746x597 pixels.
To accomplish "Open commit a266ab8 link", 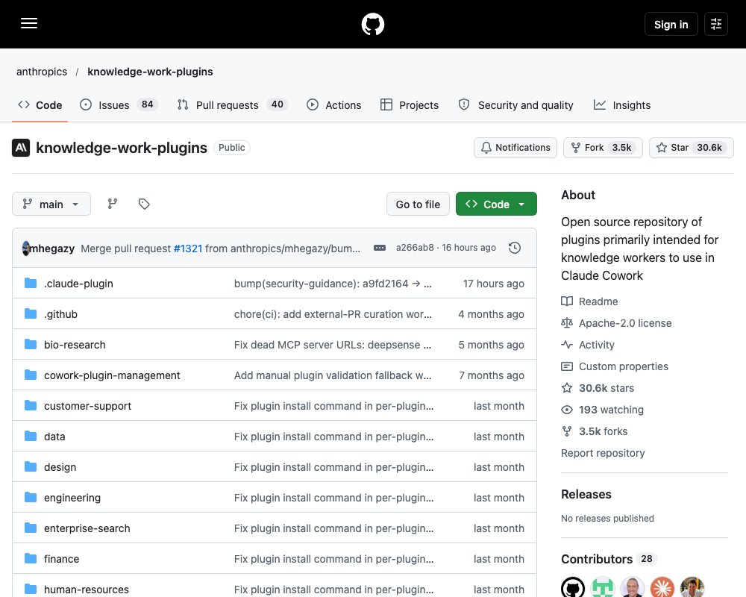I will coord(415,248).
